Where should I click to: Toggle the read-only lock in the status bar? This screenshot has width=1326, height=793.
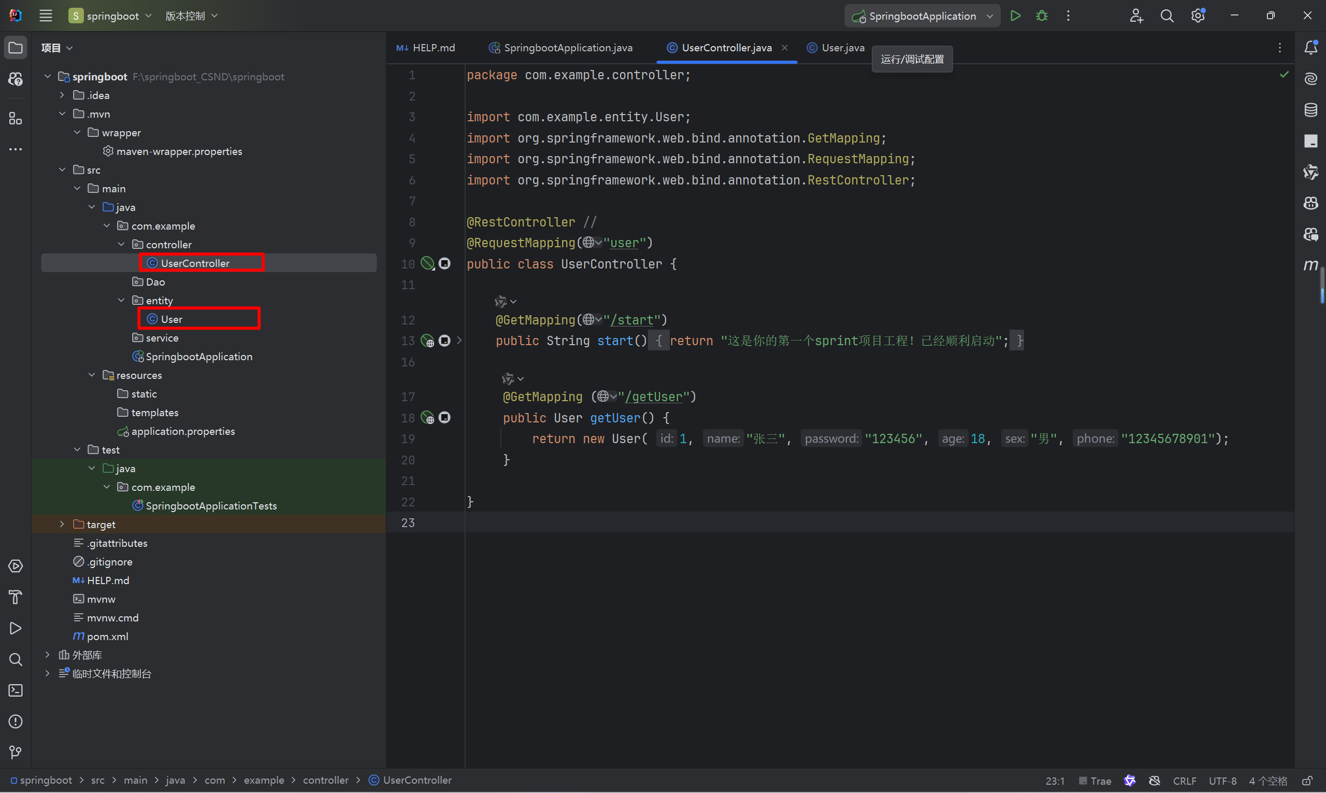click(1307, 781)
